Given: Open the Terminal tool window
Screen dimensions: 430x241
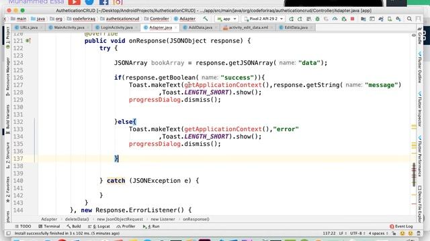Looking at the screenshot, I should [x=49, y=226].
